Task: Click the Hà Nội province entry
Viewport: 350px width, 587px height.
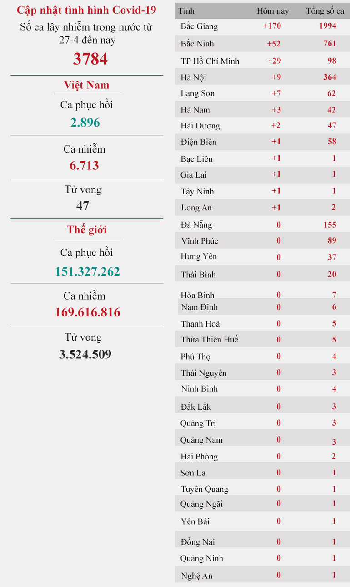Action: pos(193,77)
